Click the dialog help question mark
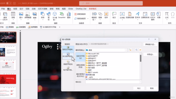This screenshot has width=176, height=99. point(149,39)
